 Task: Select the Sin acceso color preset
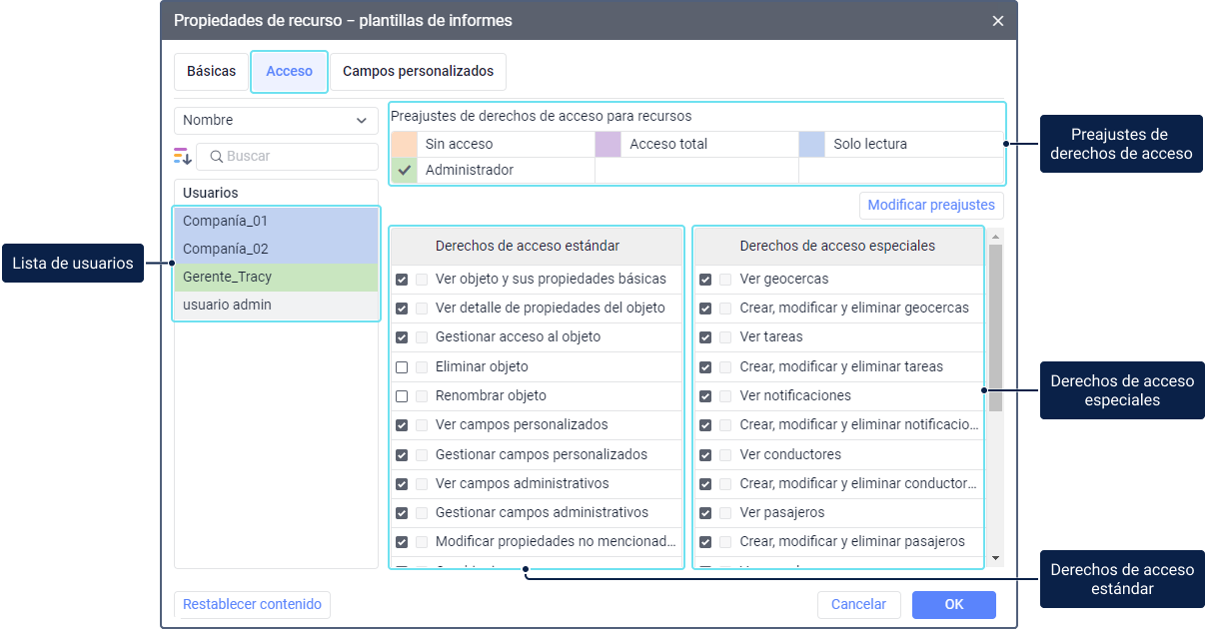(404, 144)
